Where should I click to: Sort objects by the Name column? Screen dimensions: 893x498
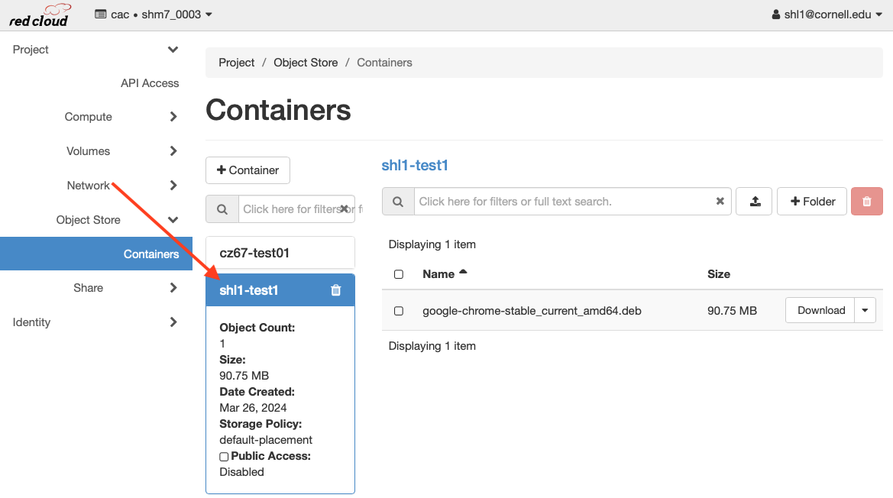(x=438, y=274)
